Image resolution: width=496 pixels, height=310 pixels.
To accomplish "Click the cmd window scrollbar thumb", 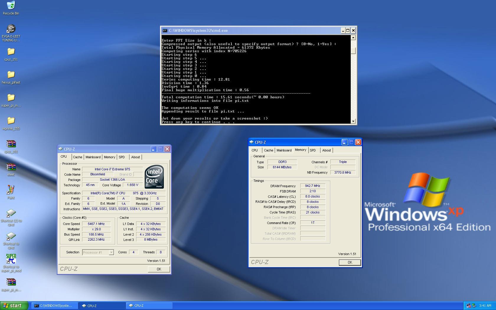I will 353,50.
